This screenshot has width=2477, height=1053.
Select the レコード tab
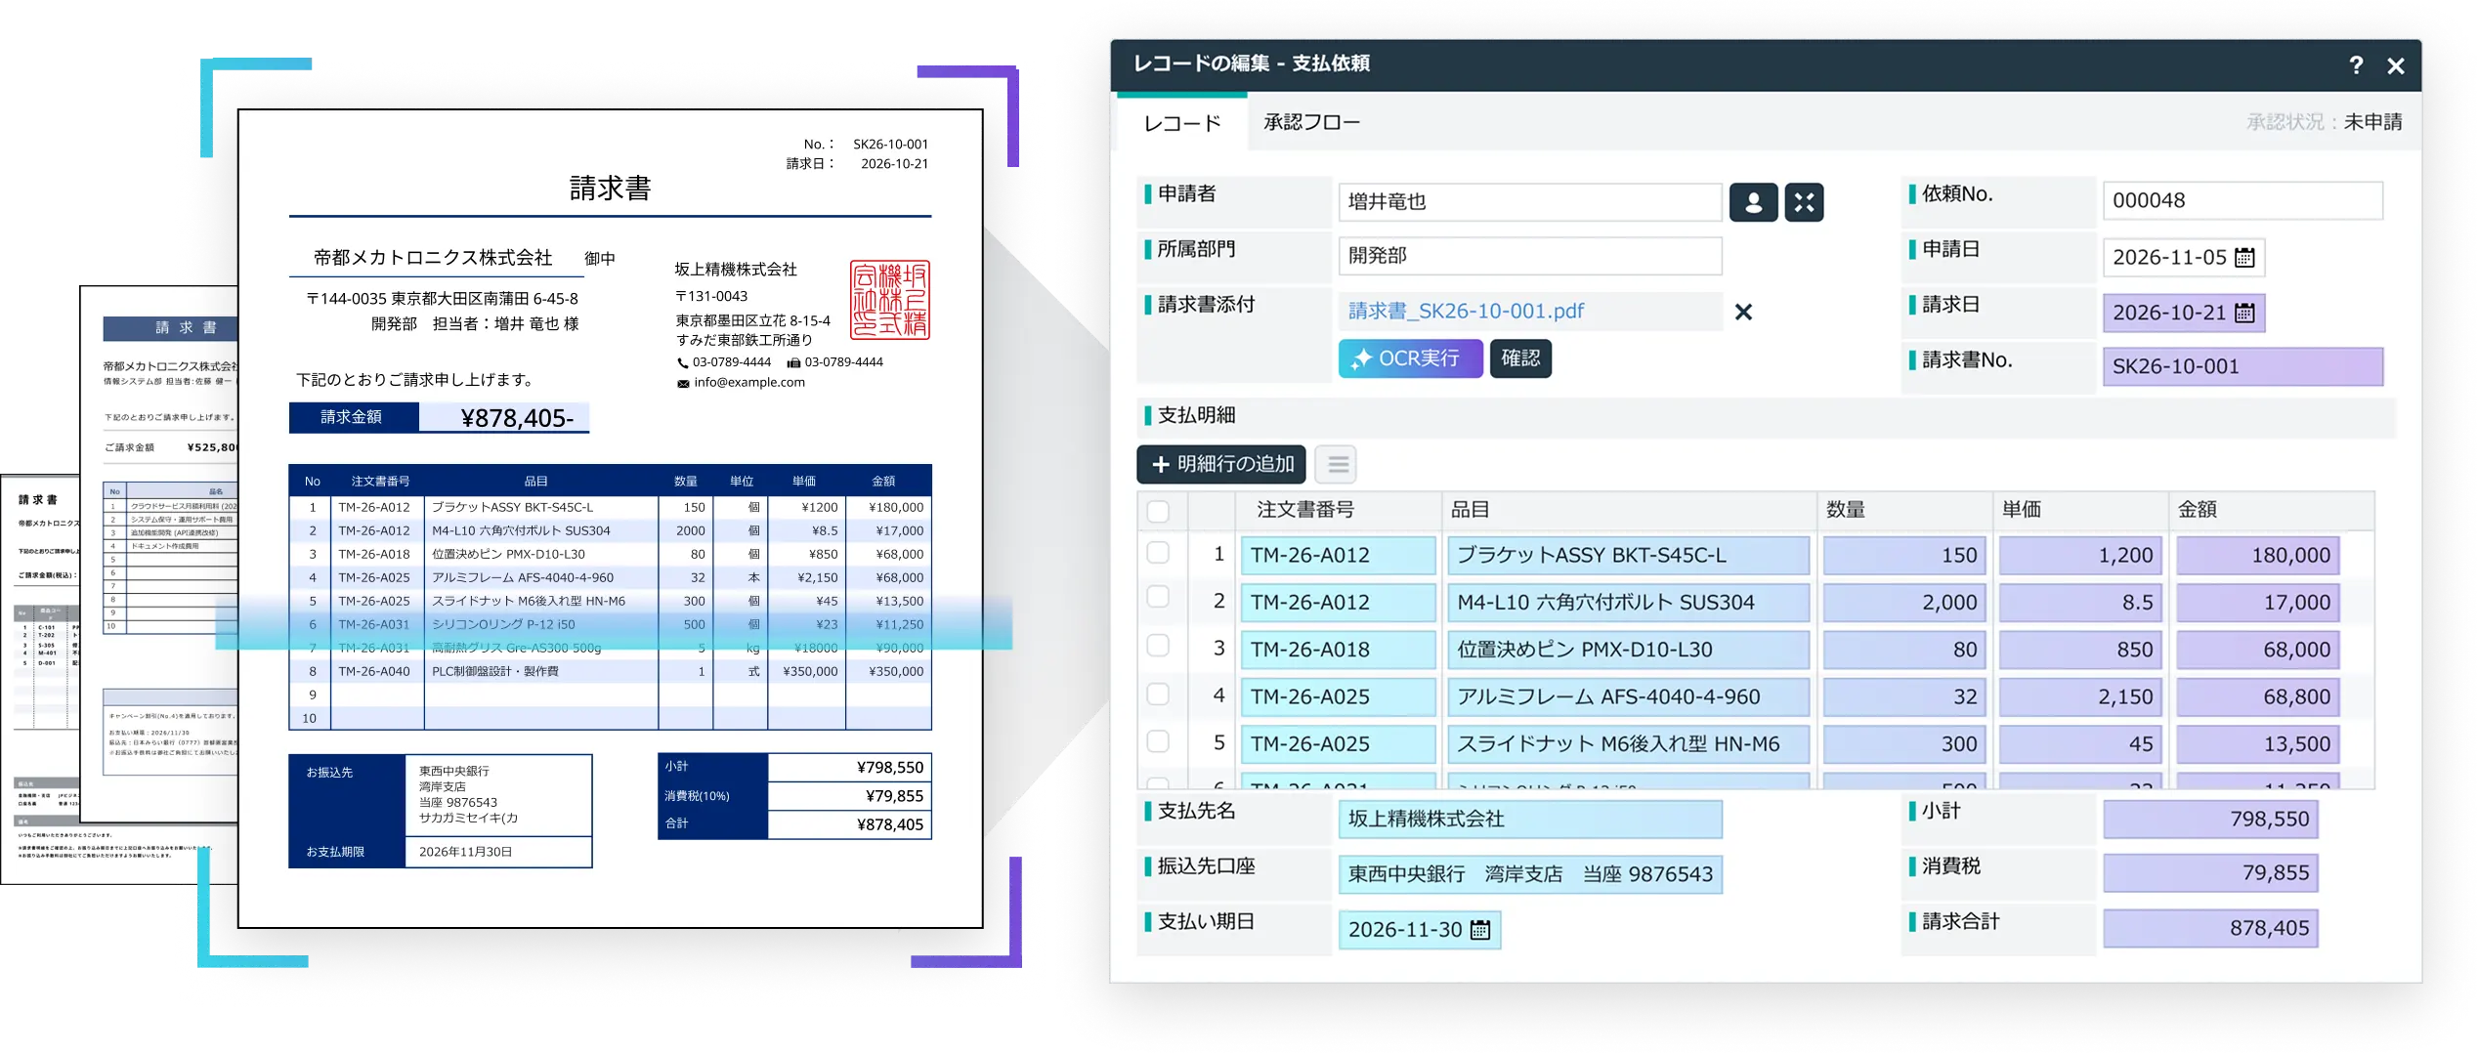(x=1182, y=122)
